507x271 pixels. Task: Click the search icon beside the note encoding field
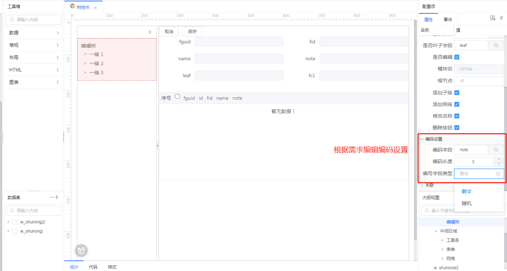(x=496, y=150)
